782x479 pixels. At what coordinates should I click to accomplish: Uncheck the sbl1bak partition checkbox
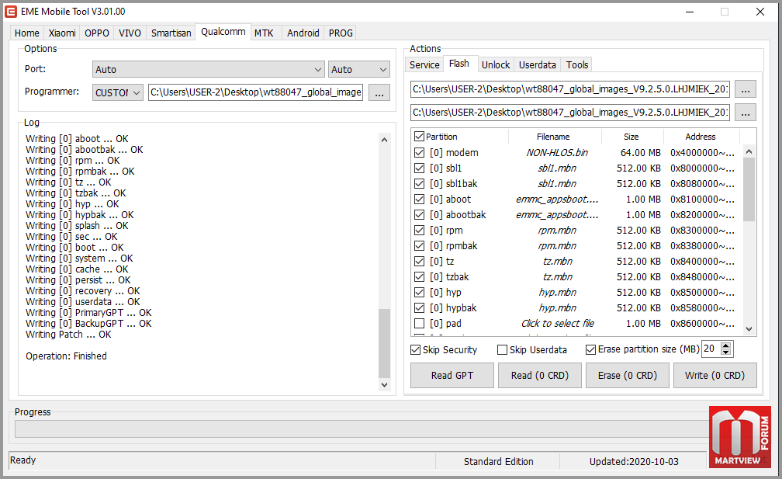tap(420, 184)
